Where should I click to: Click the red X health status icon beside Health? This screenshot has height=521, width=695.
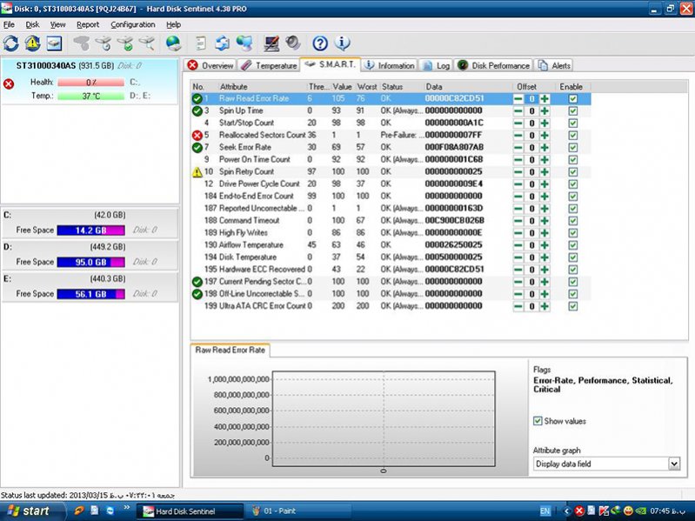click(x=9, y=83)
